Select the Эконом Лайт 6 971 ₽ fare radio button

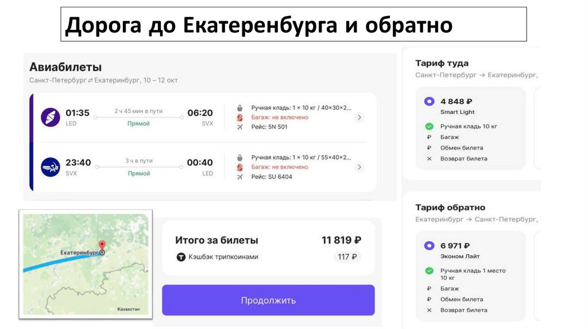[430, 246]
